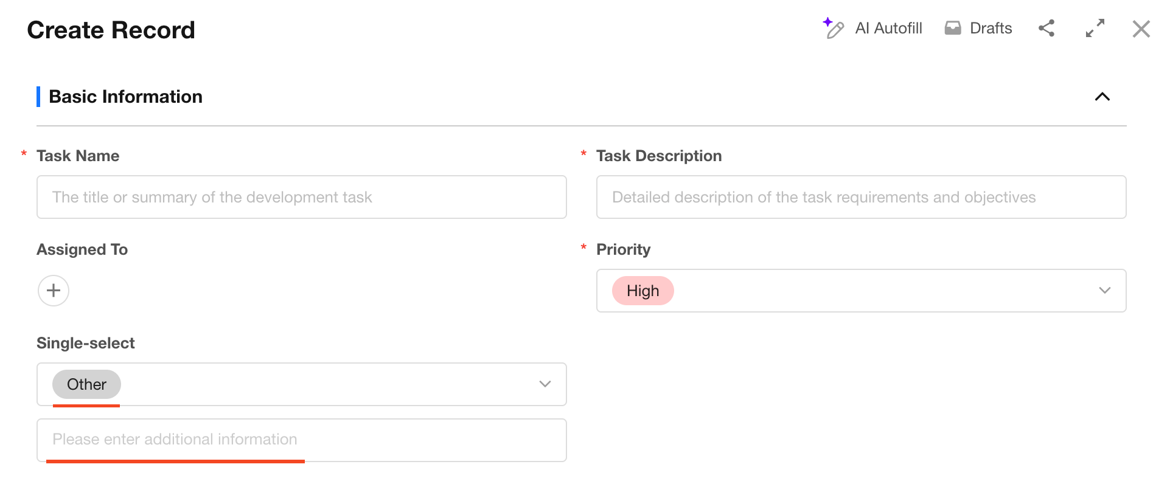Screen dimensions: 1156x484
Task: Add an assignee with the plus icon
Action: coord(54,291)
